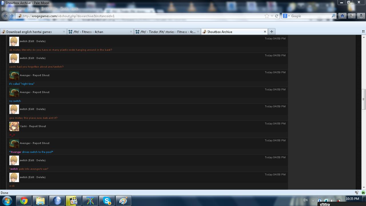366x206 pixels.
Task: Open Paint palette icon in the taskbar
Action: [123, 201]
